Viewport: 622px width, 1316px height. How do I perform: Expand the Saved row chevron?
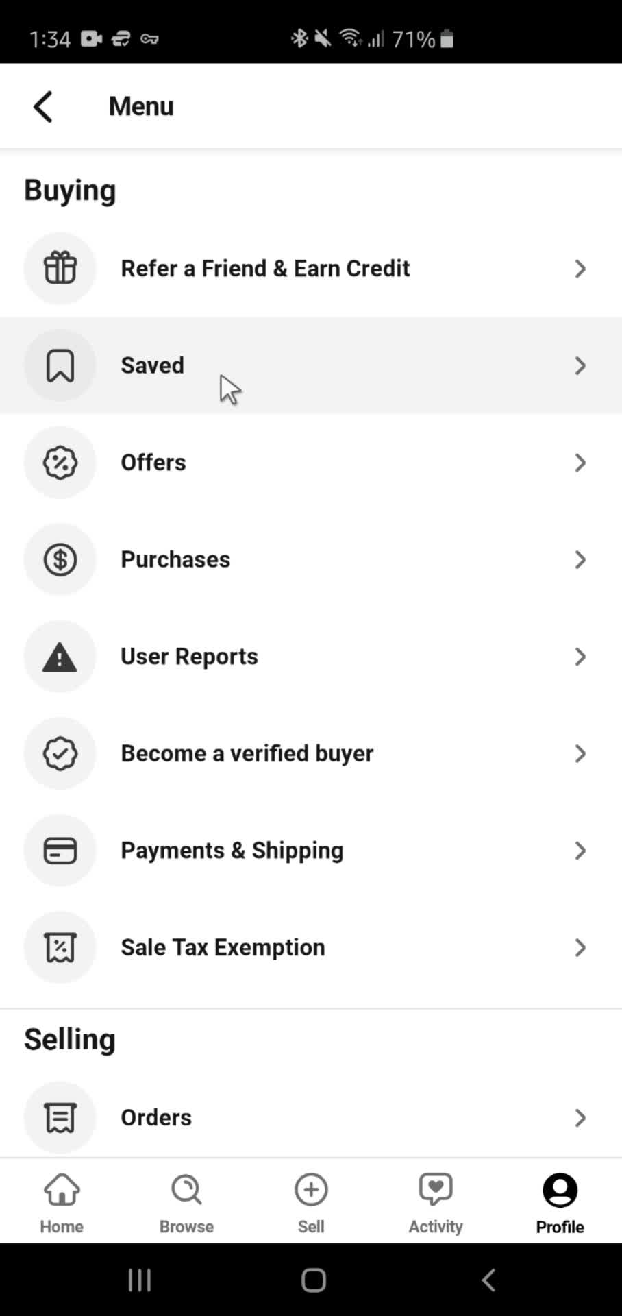(580, 365)
